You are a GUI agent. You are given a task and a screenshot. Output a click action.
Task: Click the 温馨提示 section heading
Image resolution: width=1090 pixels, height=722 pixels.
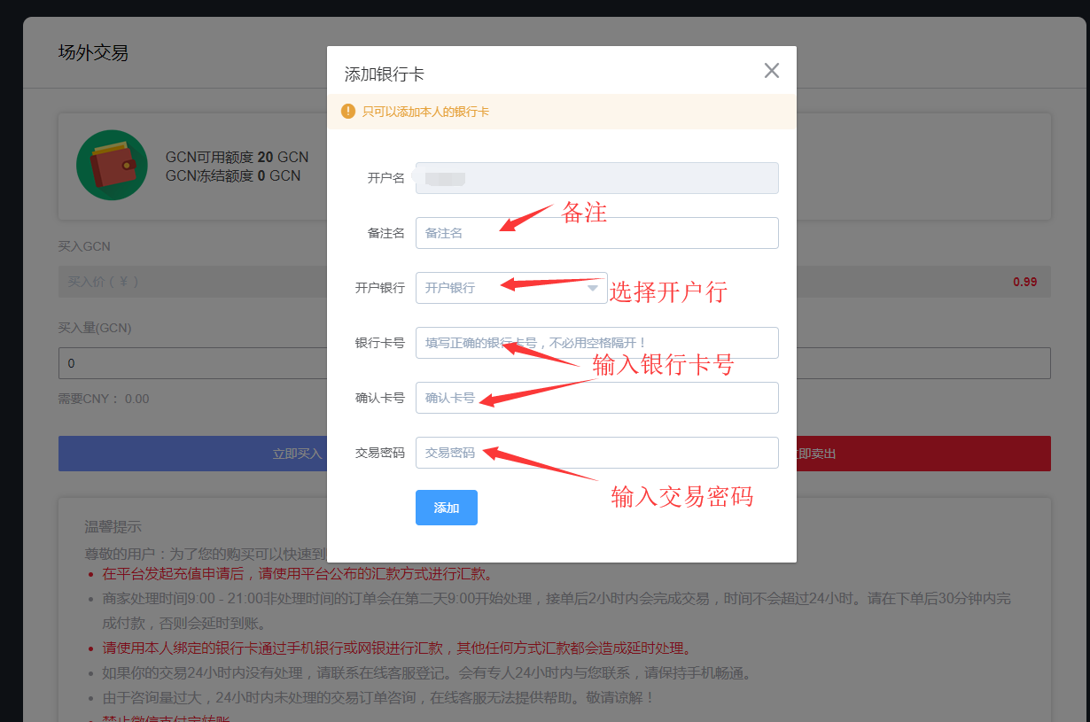pos(113,528)
